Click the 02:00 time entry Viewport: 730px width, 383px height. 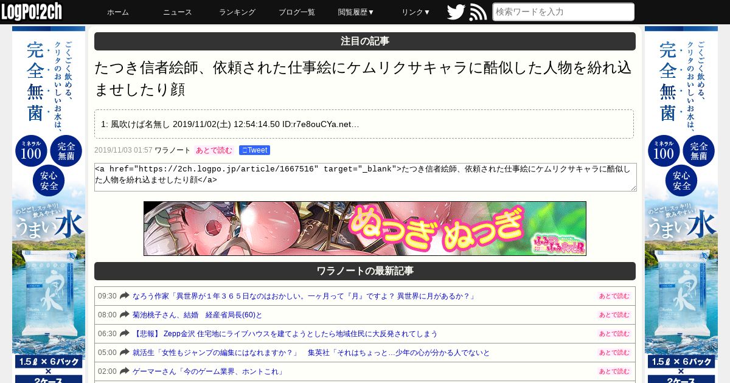[x=107, y=371]
